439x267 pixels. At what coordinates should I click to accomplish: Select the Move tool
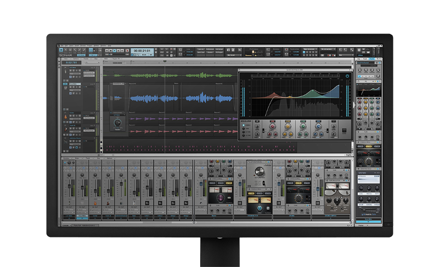[x=70, y=50]
